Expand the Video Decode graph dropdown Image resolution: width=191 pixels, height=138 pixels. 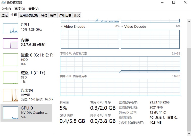(x=122, y=26)
